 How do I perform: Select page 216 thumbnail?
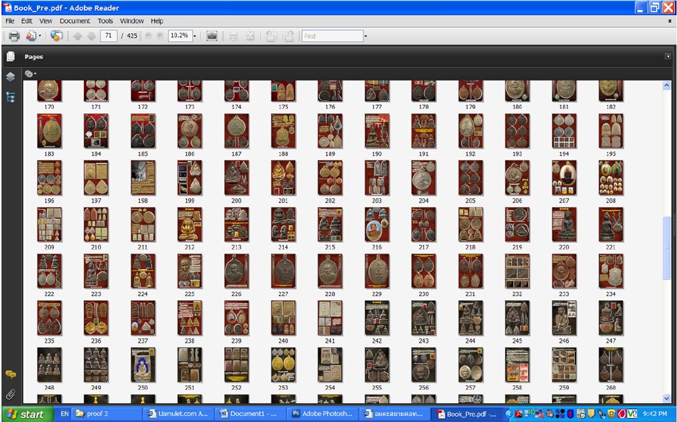(x=376, y=225)
